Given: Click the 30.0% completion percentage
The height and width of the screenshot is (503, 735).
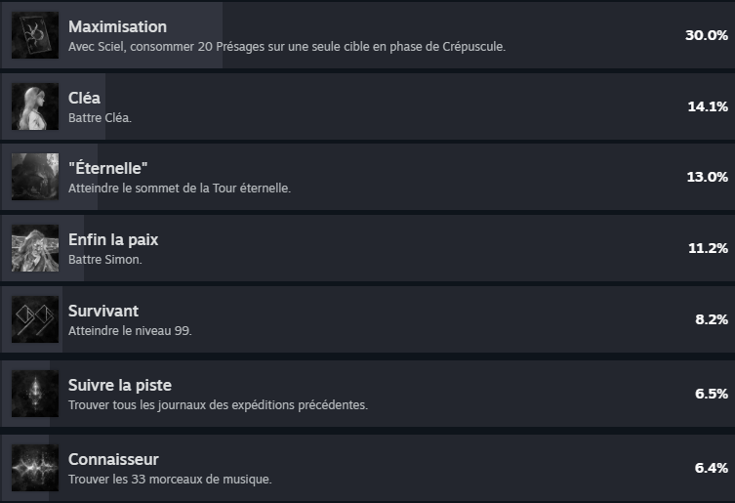Looking at the screenshot, I should pyautogui.click(x=707, y=35).
